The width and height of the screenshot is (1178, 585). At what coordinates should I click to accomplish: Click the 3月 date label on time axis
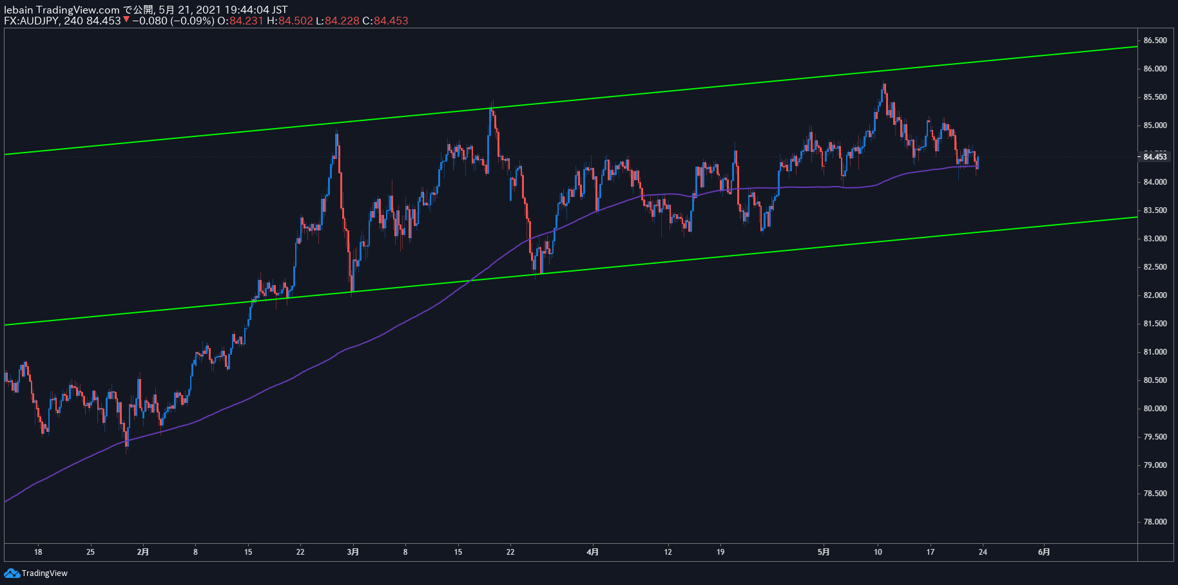352,552
